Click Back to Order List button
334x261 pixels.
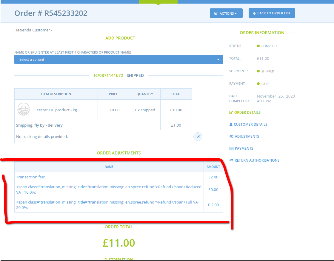point(272,13)
